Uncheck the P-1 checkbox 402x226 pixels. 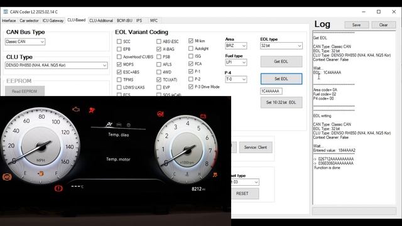click(x=191, y=71)
